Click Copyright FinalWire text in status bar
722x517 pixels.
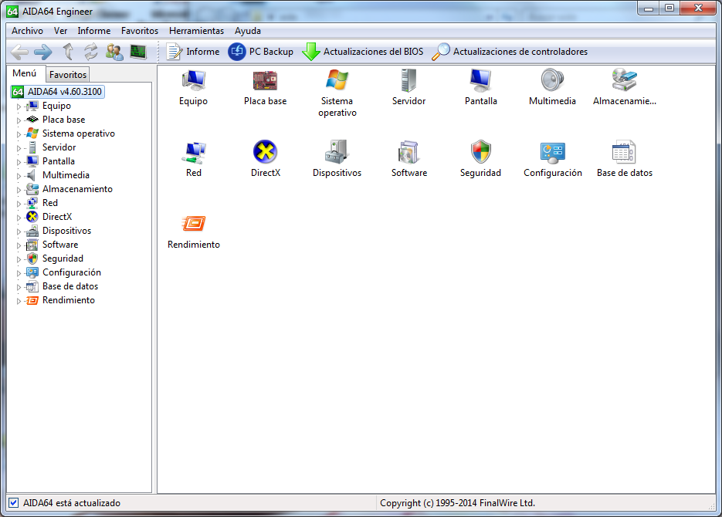pos(457,503)
